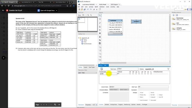The width and height of the screenshot is (192, 108).
Task: Switch to the MySQL Model tab
Action: [103, 4]
